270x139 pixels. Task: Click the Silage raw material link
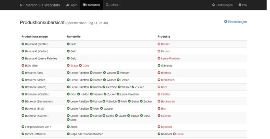point(74,65)
